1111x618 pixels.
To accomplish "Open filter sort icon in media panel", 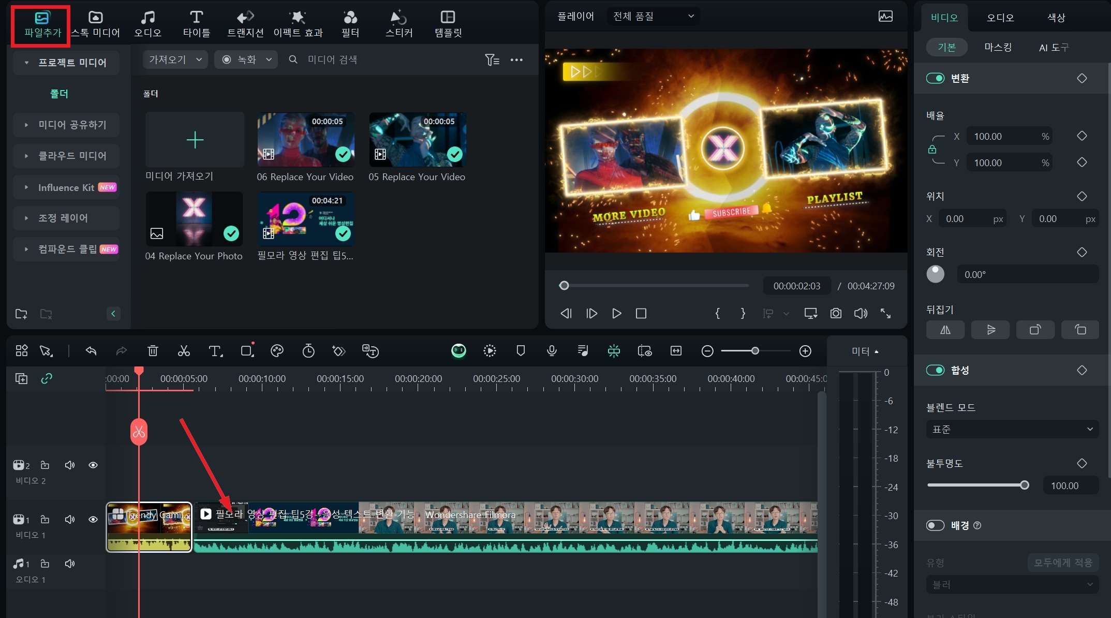I will 492,60.
